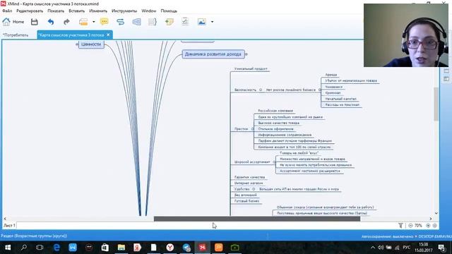This screenshot has width=452, height=254.
Task: Zoom out with the minus icon
Action: 410,226
